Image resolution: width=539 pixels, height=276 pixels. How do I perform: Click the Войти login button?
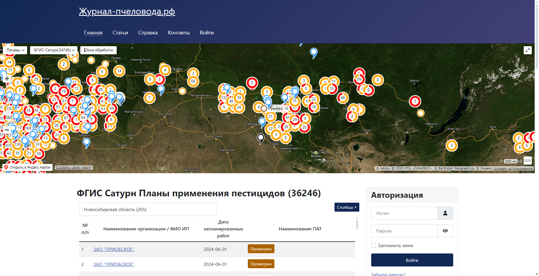pyautogui.click(x=412, y=260)
